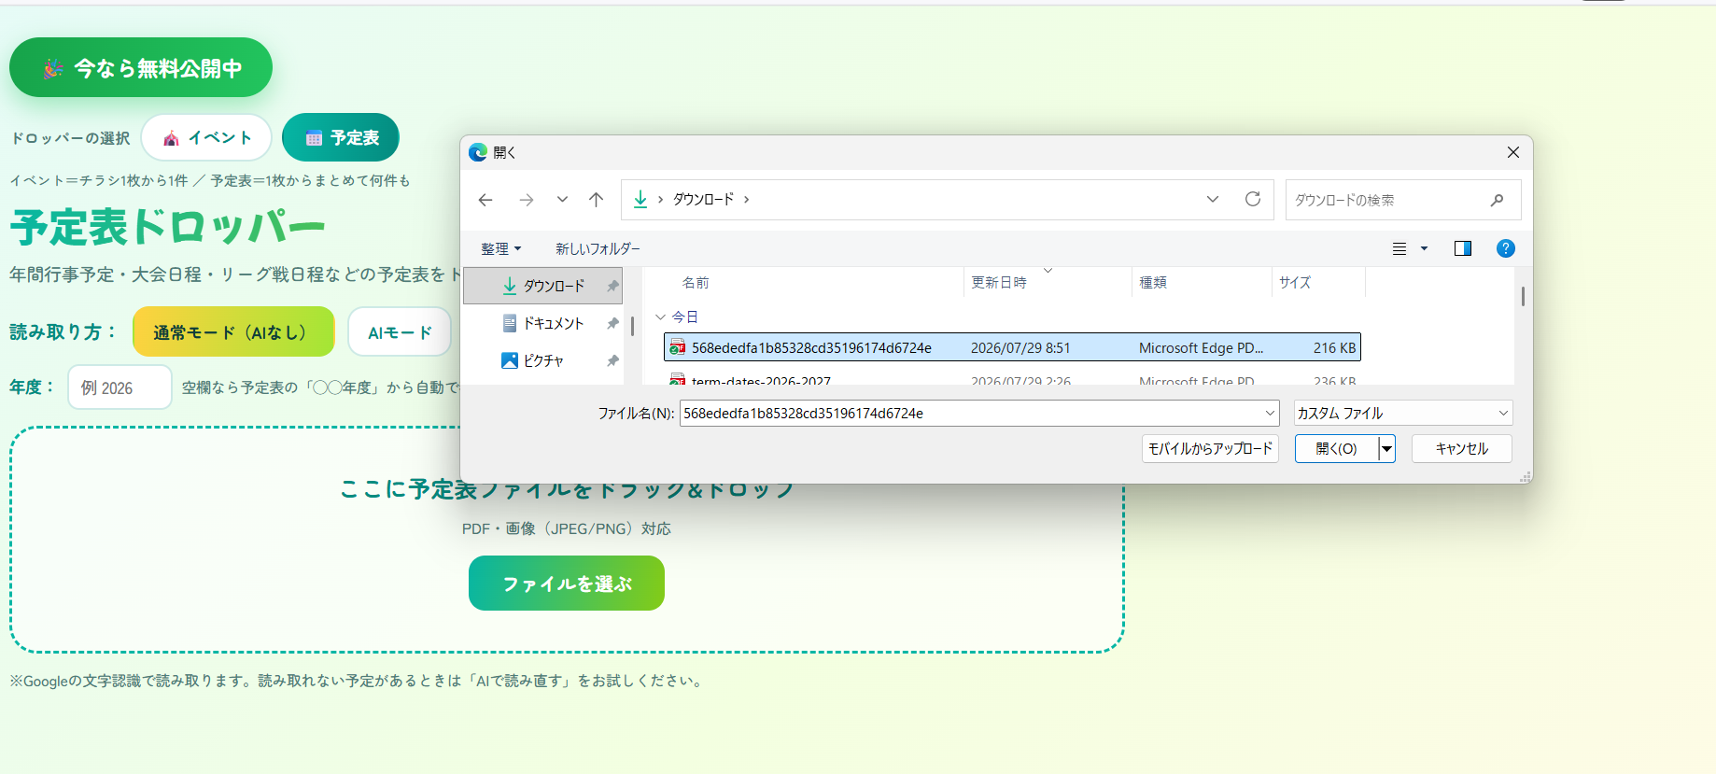Select AIモード reading mode

tap(400, 331)
